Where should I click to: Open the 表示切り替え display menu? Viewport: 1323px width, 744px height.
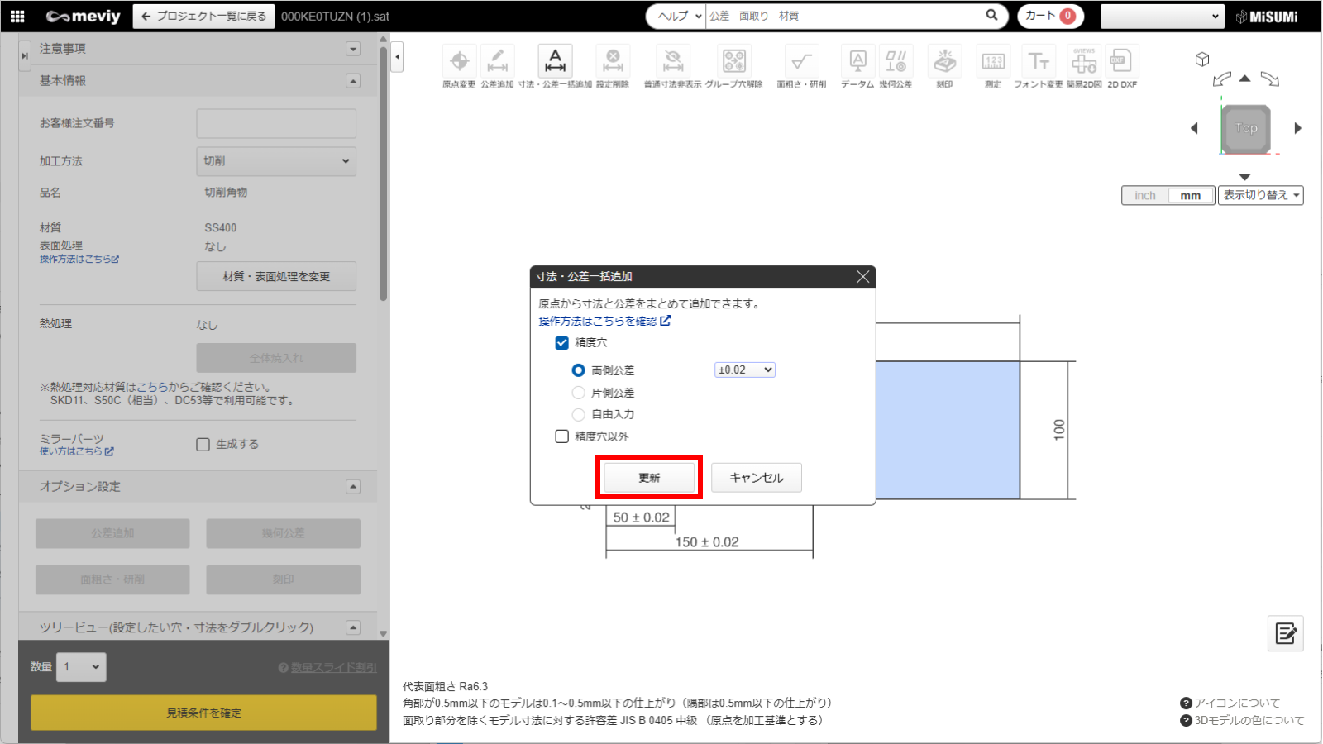[1260, 196]
